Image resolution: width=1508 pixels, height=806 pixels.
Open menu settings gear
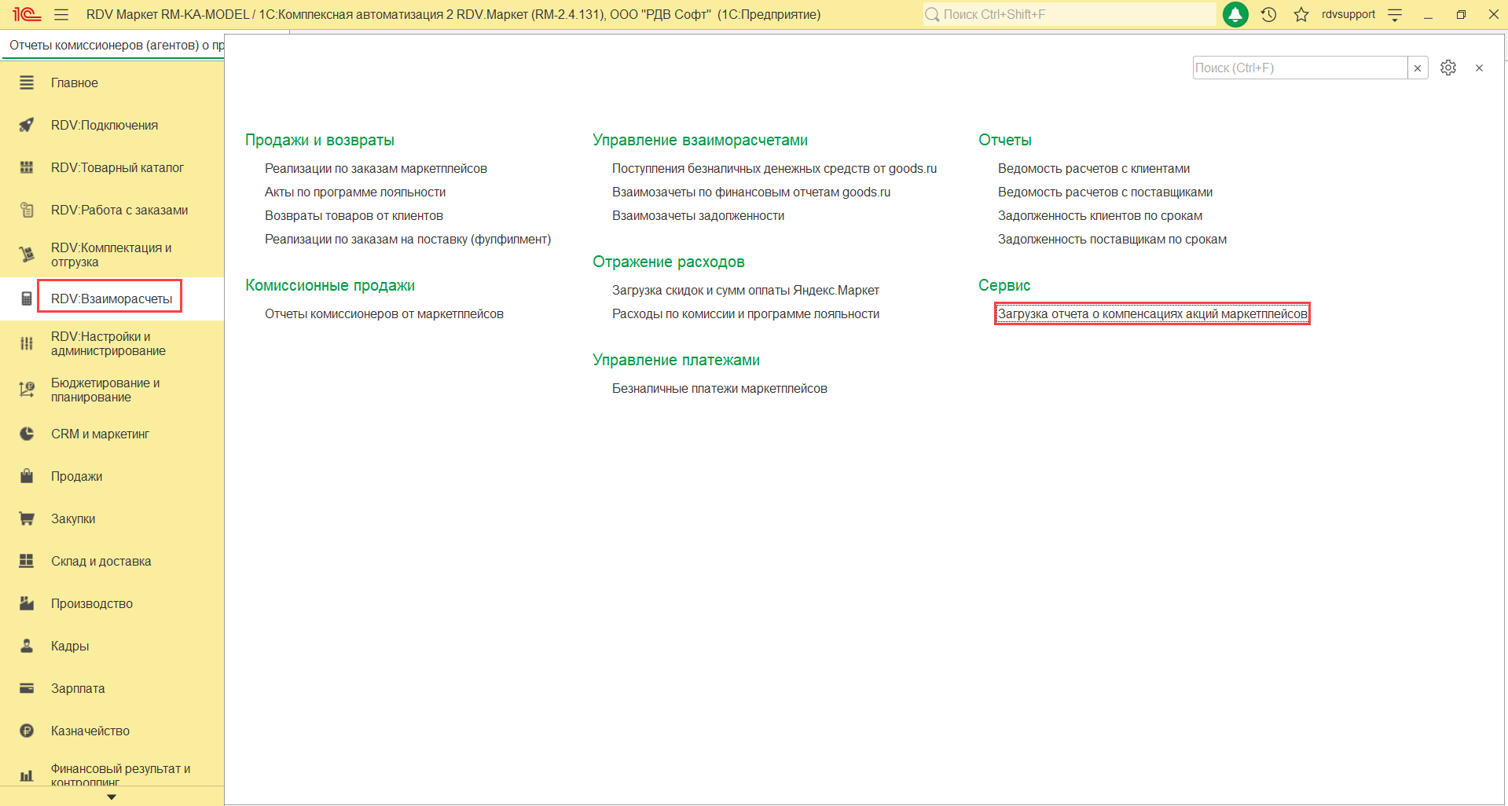1448,68
